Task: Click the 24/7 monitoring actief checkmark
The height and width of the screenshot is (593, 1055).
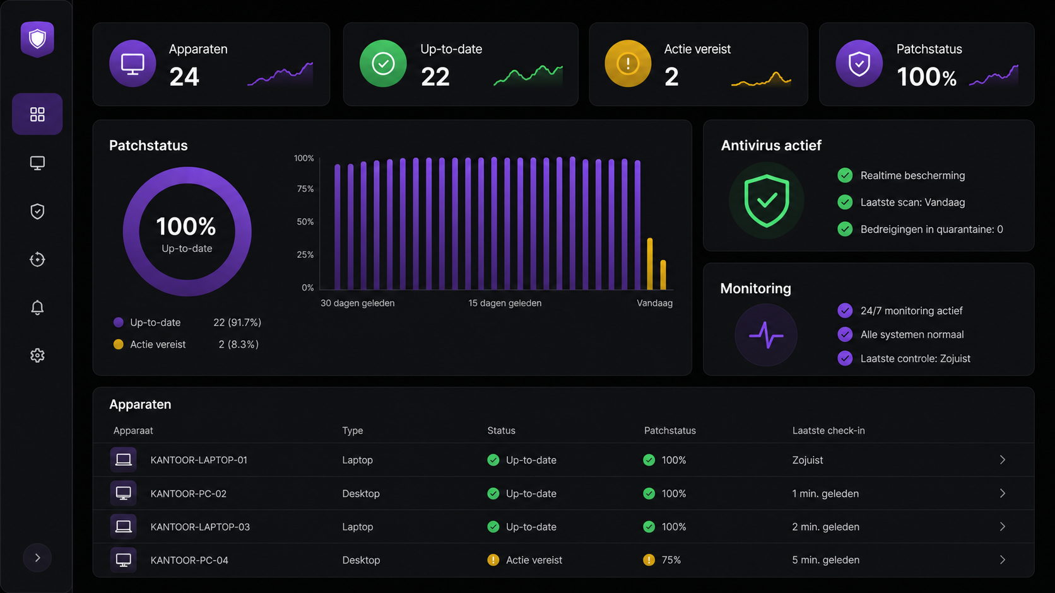Action: pos(845,310)
